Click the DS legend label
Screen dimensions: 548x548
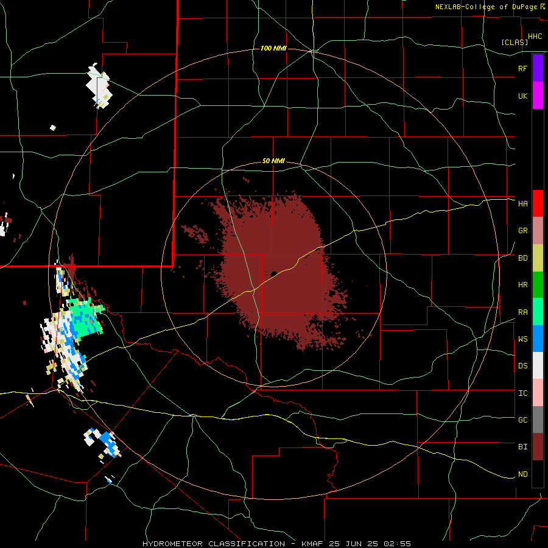[x=523, y=366]
